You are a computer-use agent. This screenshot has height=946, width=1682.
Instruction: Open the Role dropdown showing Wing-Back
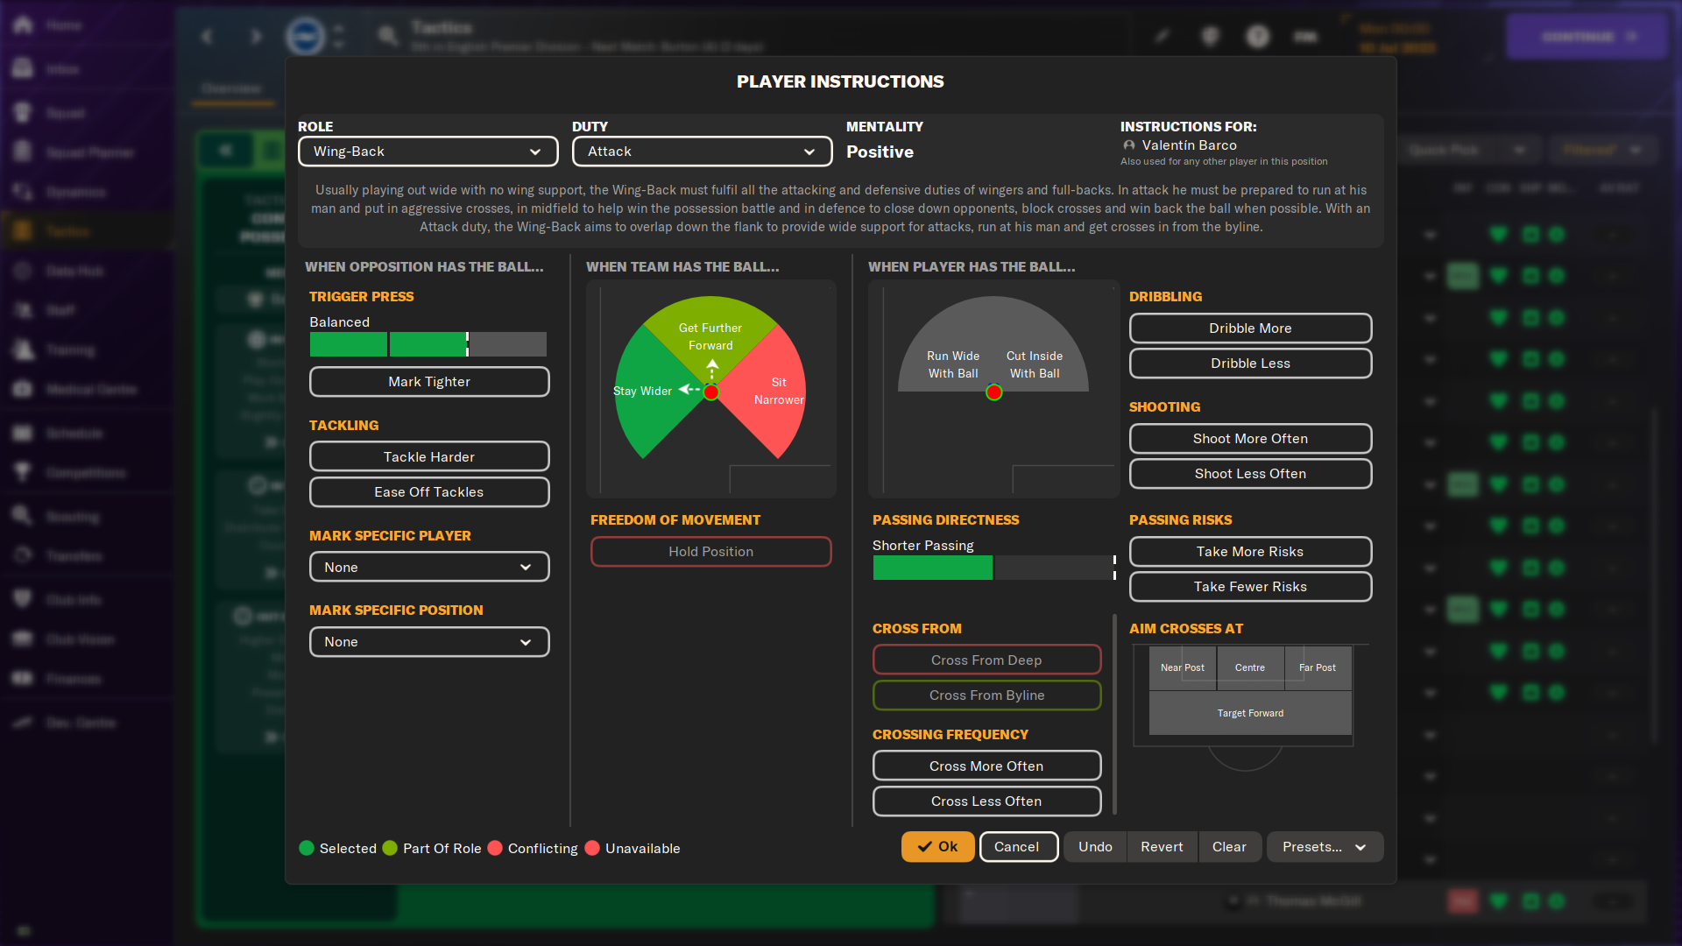click(x=428, y=152)
